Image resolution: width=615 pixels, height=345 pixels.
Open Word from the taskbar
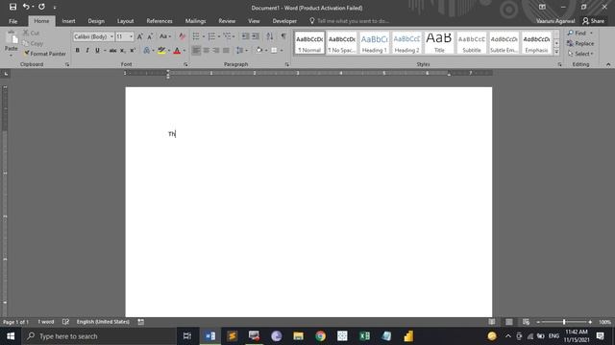pyautogui.click(x=209, y=336)
